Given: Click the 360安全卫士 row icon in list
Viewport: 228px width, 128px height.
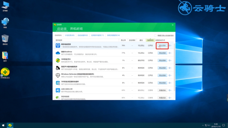Looking at the screenshot, I should [58, 60].
